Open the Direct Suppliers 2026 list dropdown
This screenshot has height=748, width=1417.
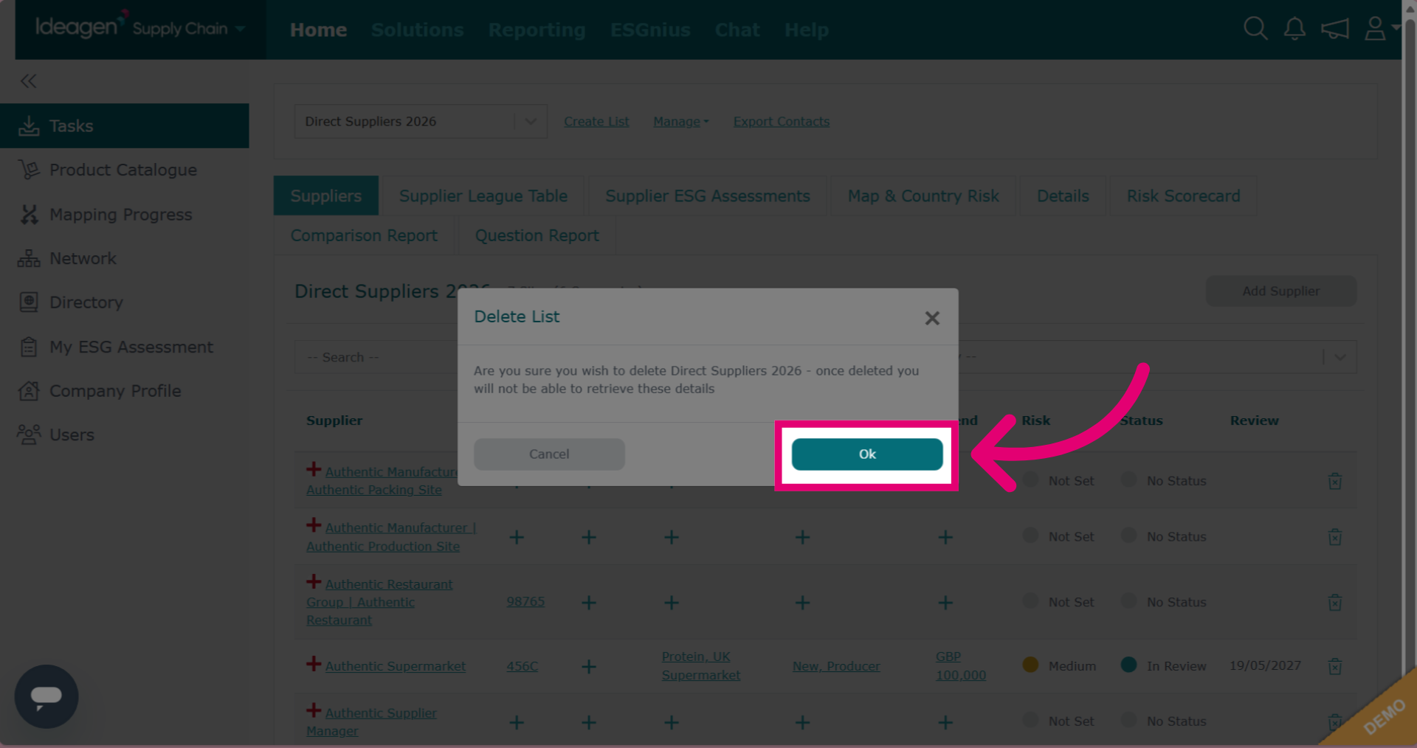[421, 122]
